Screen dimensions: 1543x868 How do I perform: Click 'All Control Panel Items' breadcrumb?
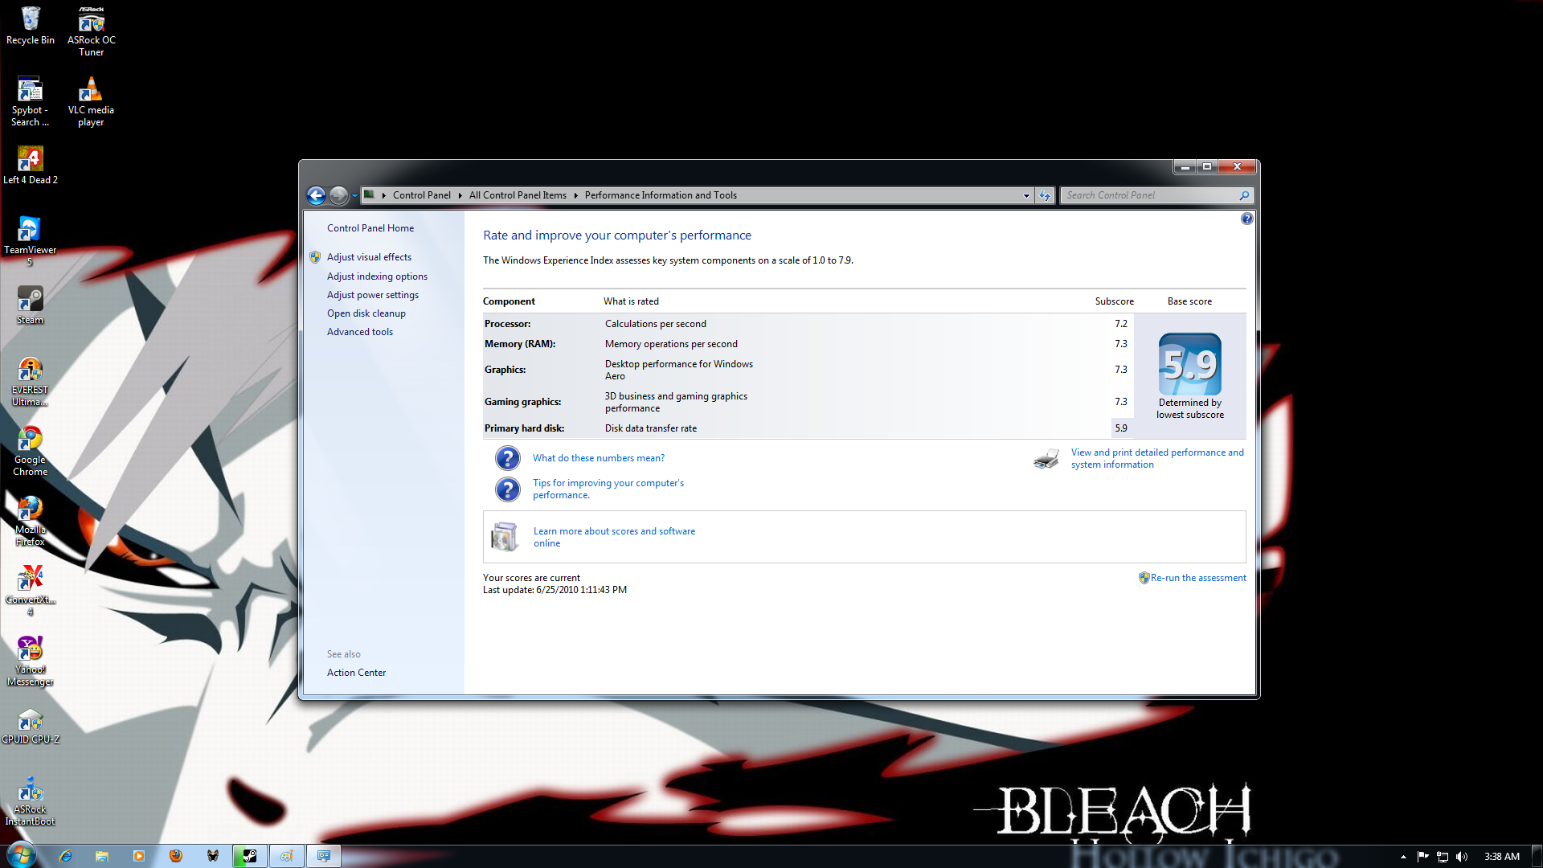(x=518, y=195)
